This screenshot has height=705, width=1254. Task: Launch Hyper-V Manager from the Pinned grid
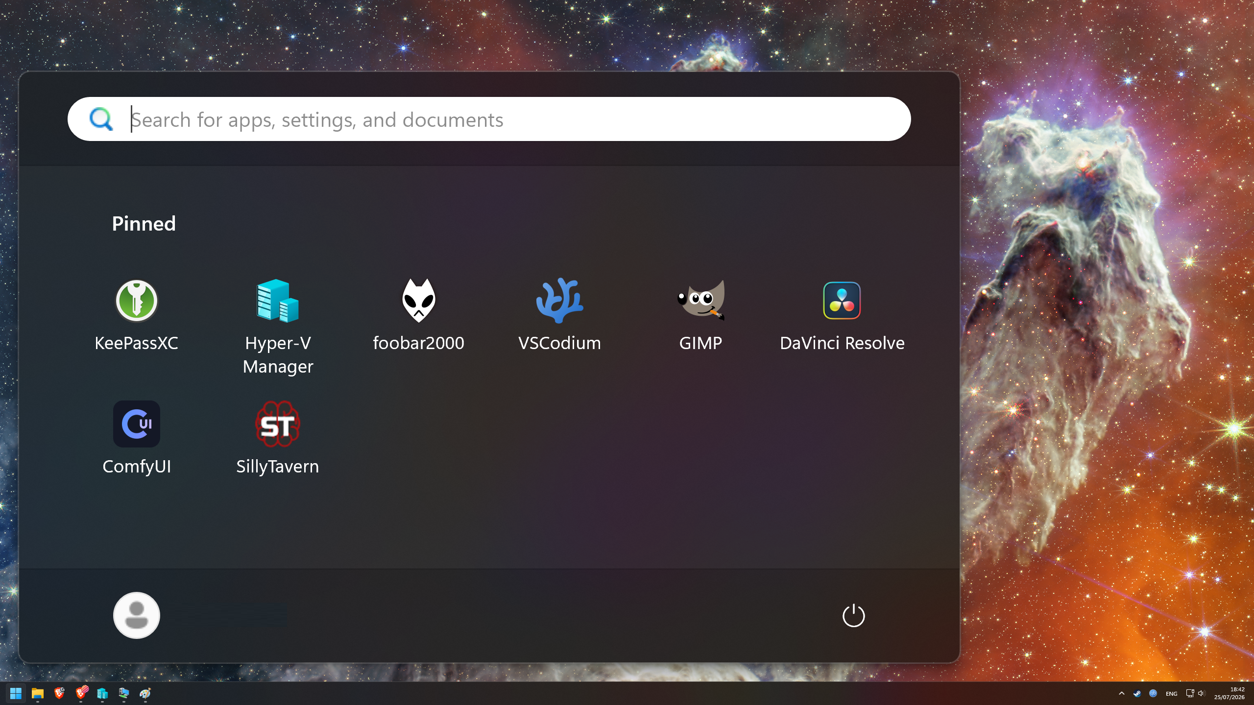pyautogui.click(x=278, y=327)
